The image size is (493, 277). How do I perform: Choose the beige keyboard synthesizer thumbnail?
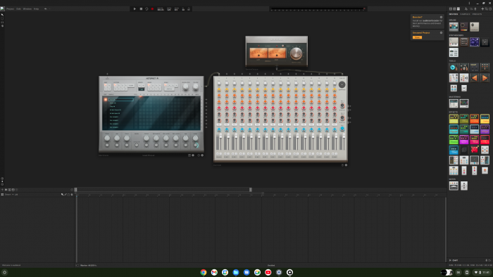(454, 41)
